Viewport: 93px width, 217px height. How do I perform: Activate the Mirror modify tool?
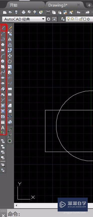coord(10,39)
